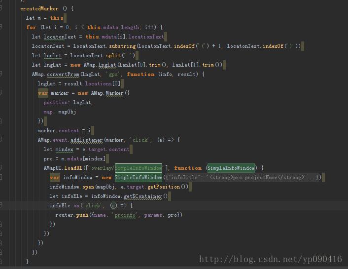Click 'LngLat' class after new AMap
Viewport: 348px width, 269px height.
click(x=107, y=65)
